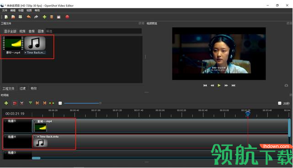Click the project files filter input field
The width and height of the screenshot is (293, 168).
pos(93,31)
